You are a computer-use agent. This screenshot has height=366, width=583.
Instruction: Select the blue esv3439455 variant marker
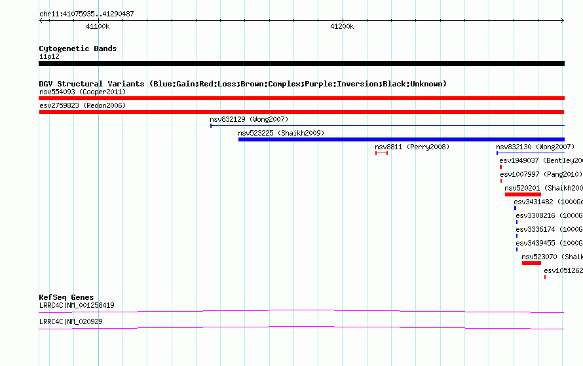517,249
